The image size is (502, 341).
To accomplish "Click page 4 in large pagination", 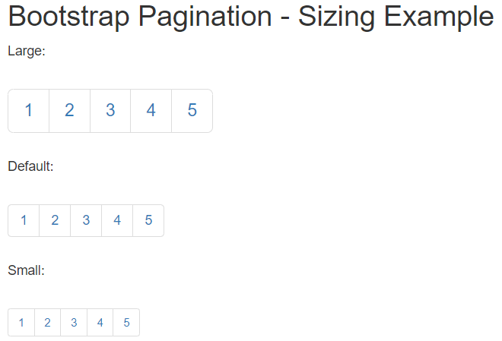I will coord(151,111).
